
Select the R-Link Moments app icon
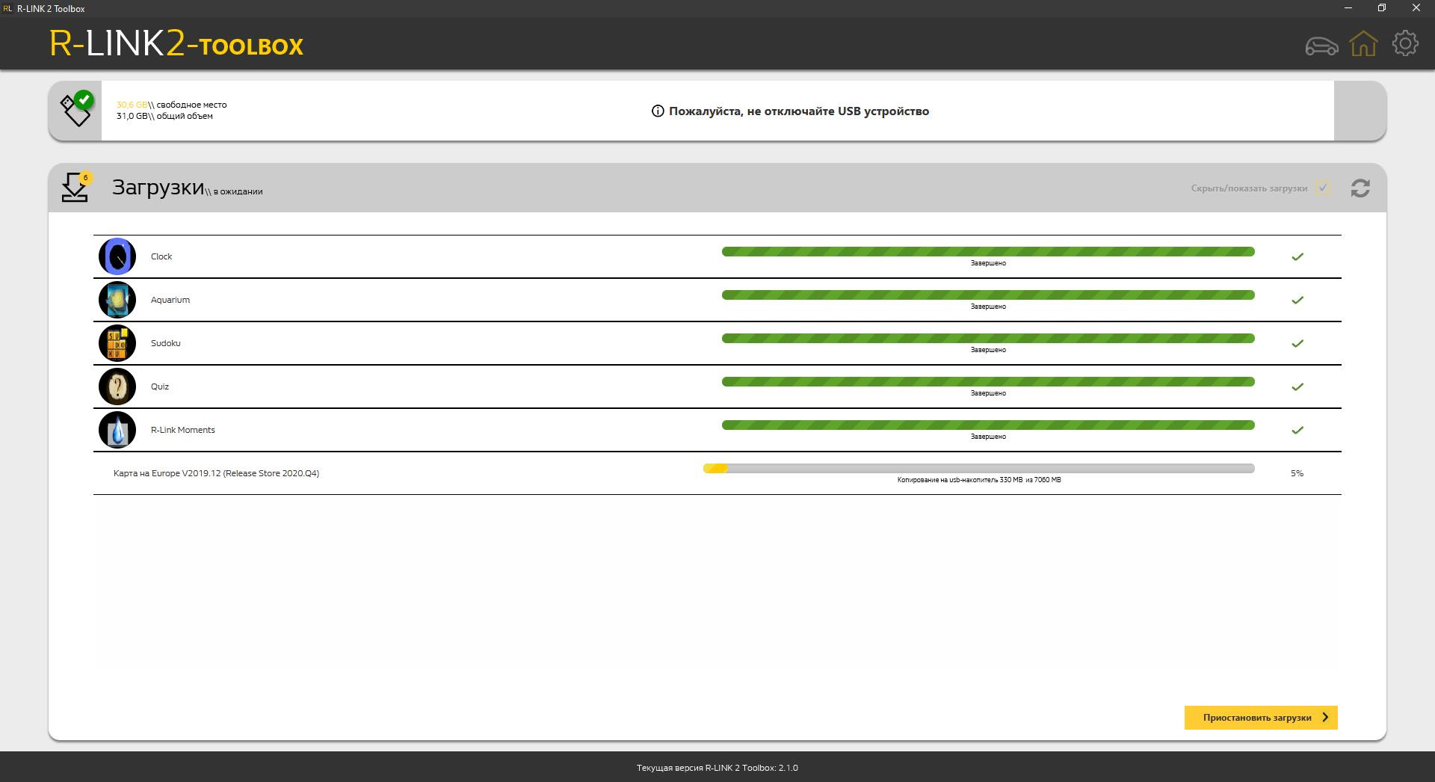(x=117, y=430)
